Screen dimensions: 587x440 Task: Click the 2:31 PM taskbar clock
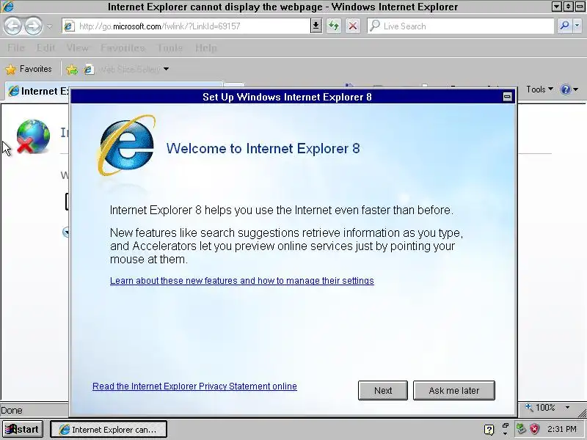(561, 429)
